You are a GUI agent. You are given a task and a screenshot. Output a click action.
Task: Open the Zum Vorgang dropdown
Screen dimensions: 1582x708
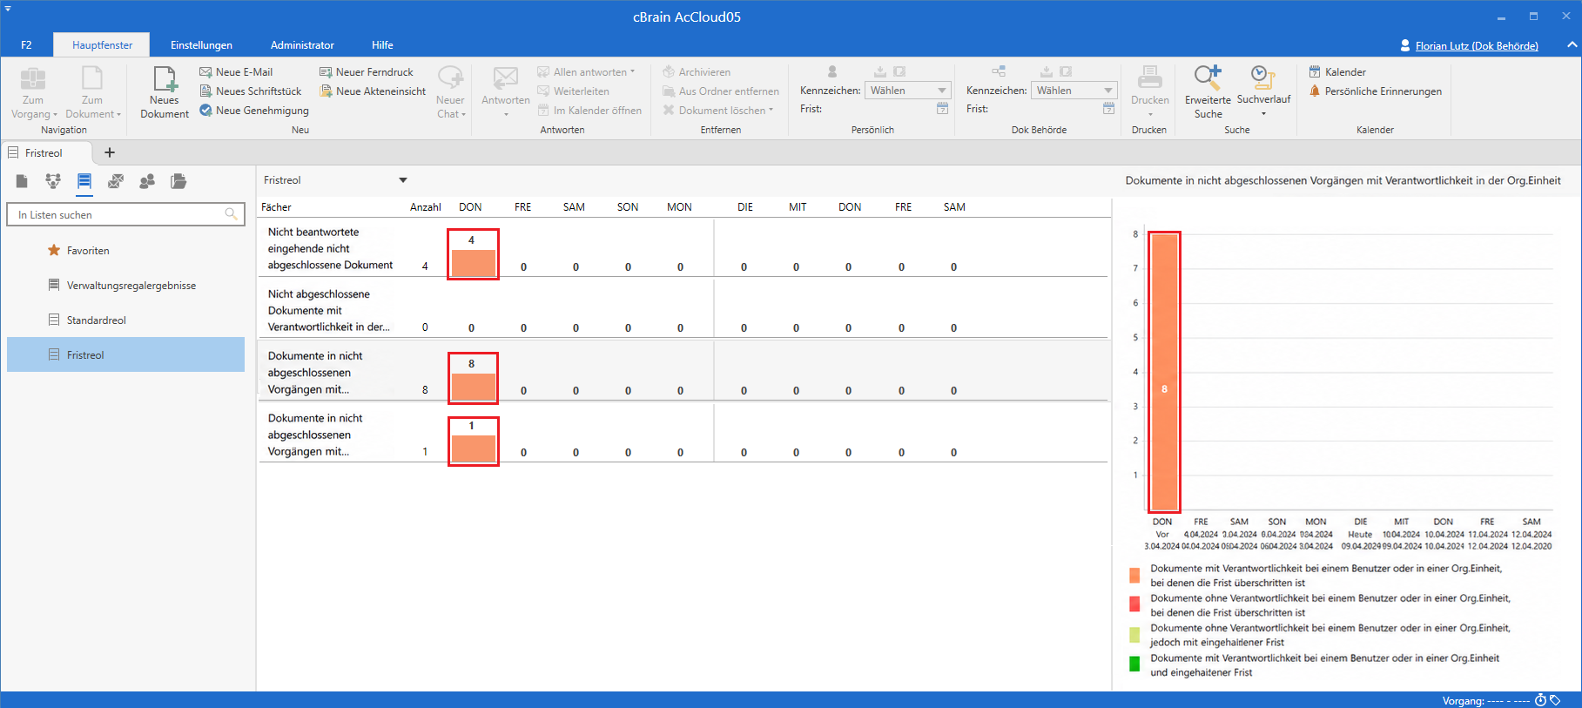pyautogui.click(x=33, y=92)
